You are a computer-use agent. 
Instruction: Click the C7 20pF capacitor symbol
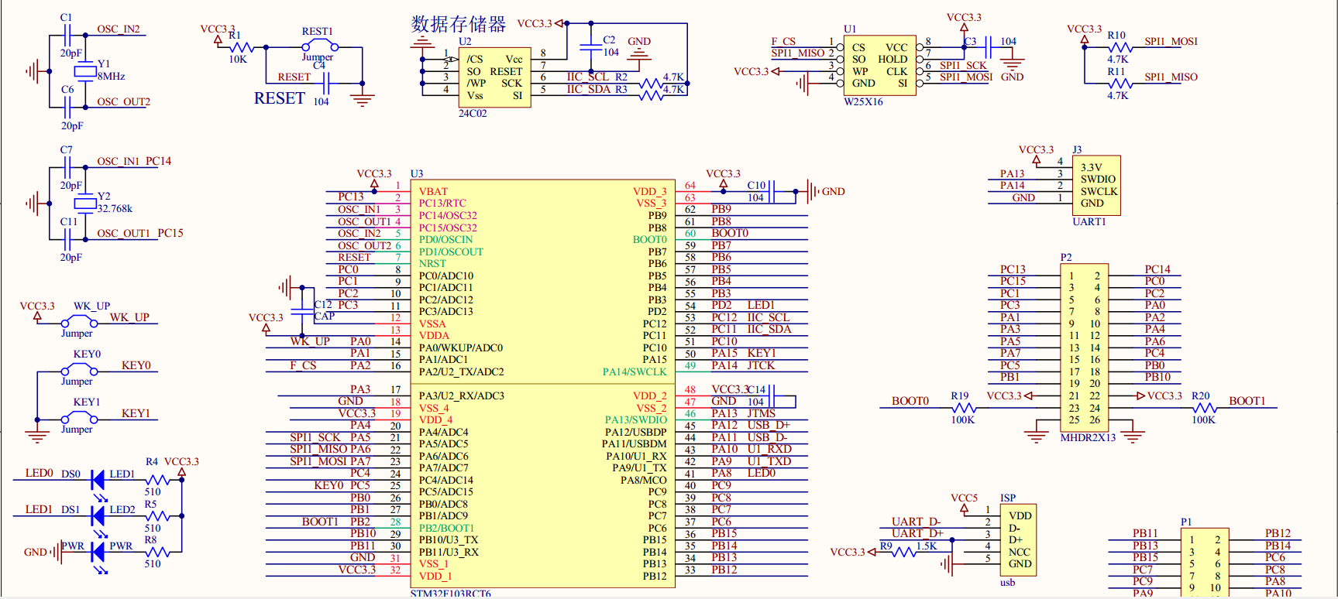click(67, 168)
